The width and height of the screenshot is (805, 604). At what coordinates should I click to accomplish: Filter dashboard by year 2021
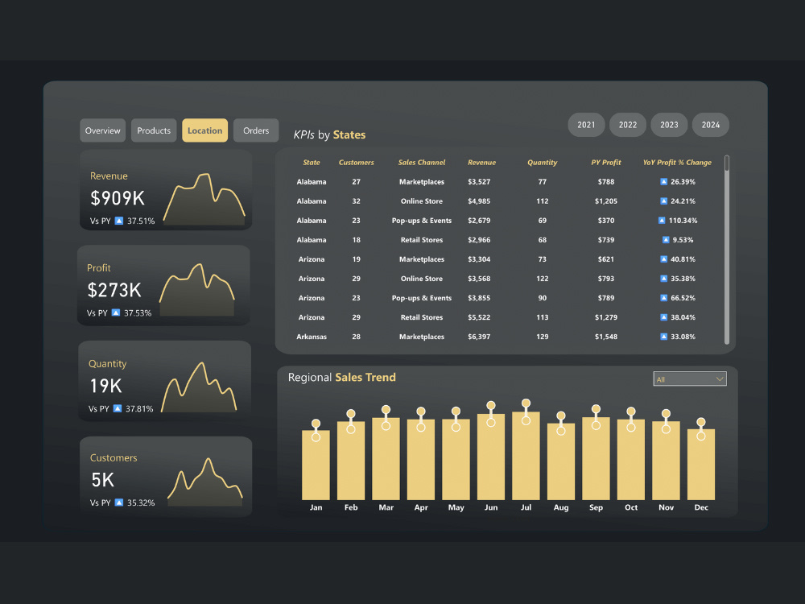(586, 125)
